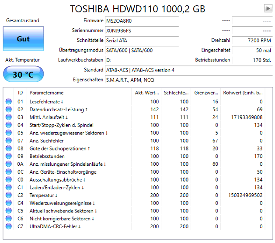The height and width of the screenshot is (243, 275).
Task: Click status orb for Anz. Suchfehler row
Action: 8,140
